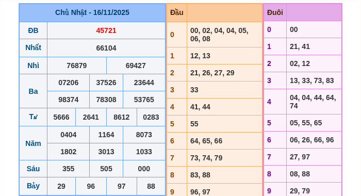The image size is (361, 196).
Task: Click the Nhất row label
Action: click(33, 47)
